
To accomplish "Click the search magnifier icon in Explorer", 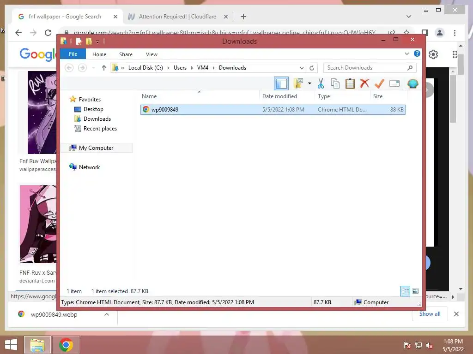I will tap(410, 68).
